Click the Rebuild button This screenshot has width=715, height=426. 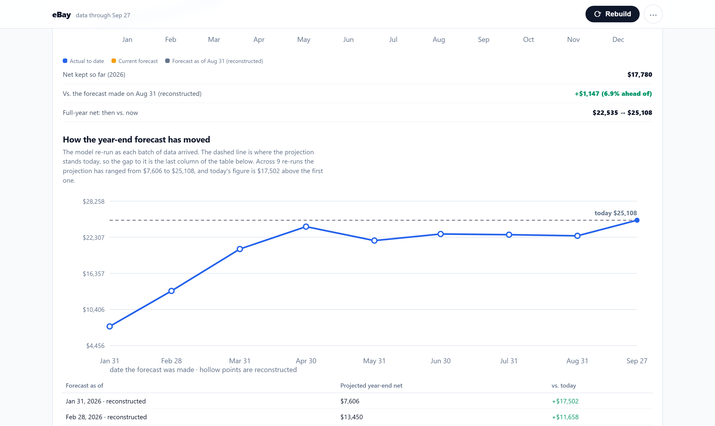(x=612, y=14)
